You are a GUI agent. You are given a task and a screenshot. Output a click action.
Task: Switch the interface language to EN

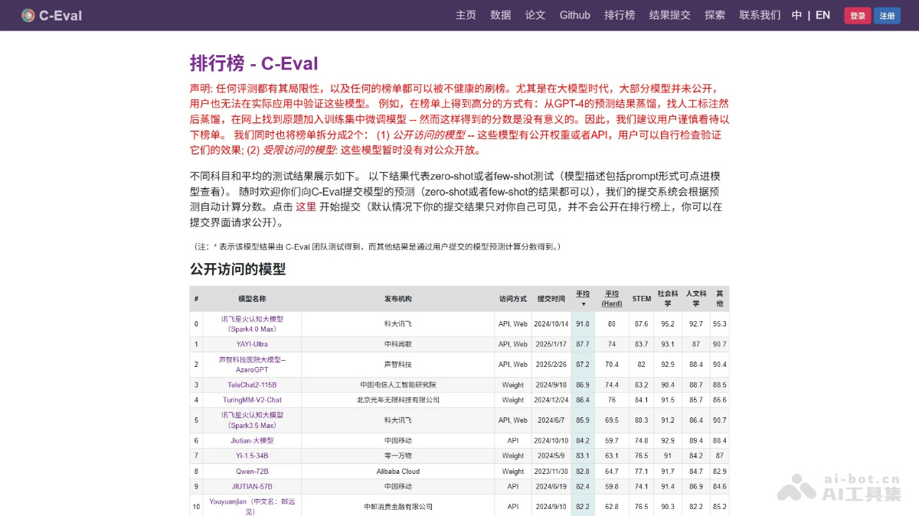point(823,15)
